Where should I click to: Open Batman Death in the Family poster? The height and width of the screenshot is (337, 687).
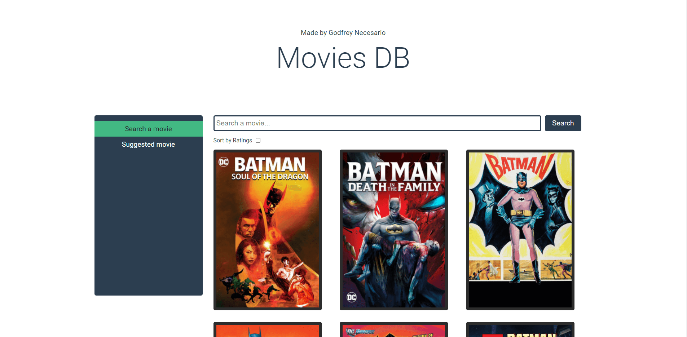[x=394, y=230]
